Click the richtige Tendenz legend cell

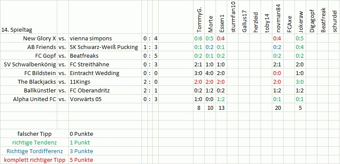tap(35, 142)
